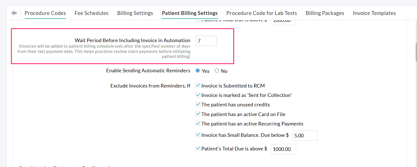417x167 pixels.
Task: Open the Billing Settings tab
Action: coord(135,13)
